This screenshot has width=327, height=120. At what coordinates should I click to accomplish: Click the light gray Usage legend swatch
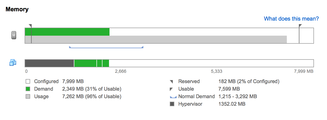[28, 96]
